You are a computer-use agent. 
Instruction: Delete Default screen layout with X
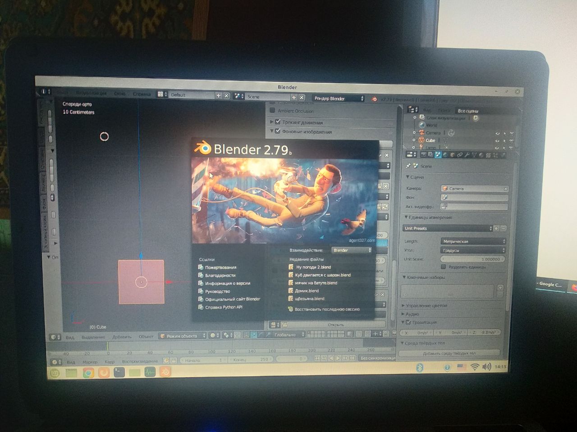pos(226,95)
